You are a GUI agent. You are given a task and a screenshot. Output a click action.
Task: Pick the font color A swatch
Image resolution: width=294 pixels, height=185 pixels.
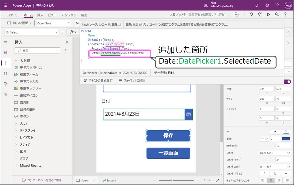click(x=275, y=132)
